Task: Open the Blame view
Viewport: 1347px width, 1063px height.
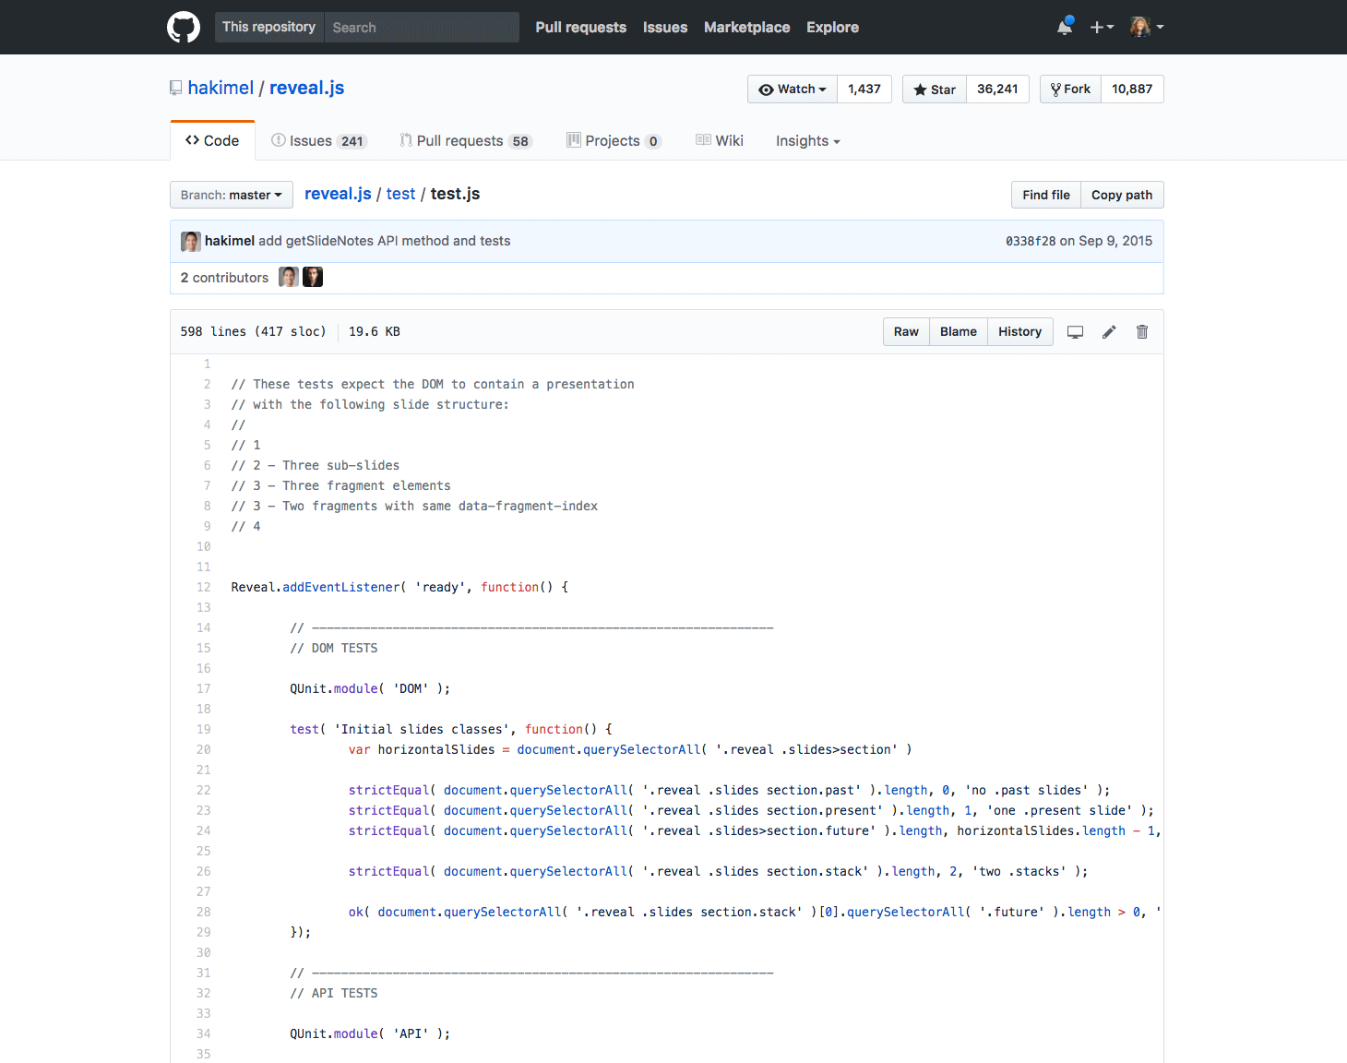Action: point(958,331)
